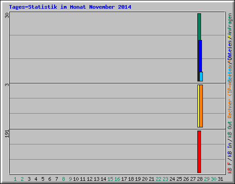Click day 22 on the x-axis

pyautogui.click(x=158, y=179)
